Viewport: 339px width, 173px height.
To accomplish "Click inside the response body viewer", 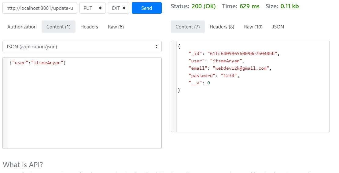I will (250, 86).
